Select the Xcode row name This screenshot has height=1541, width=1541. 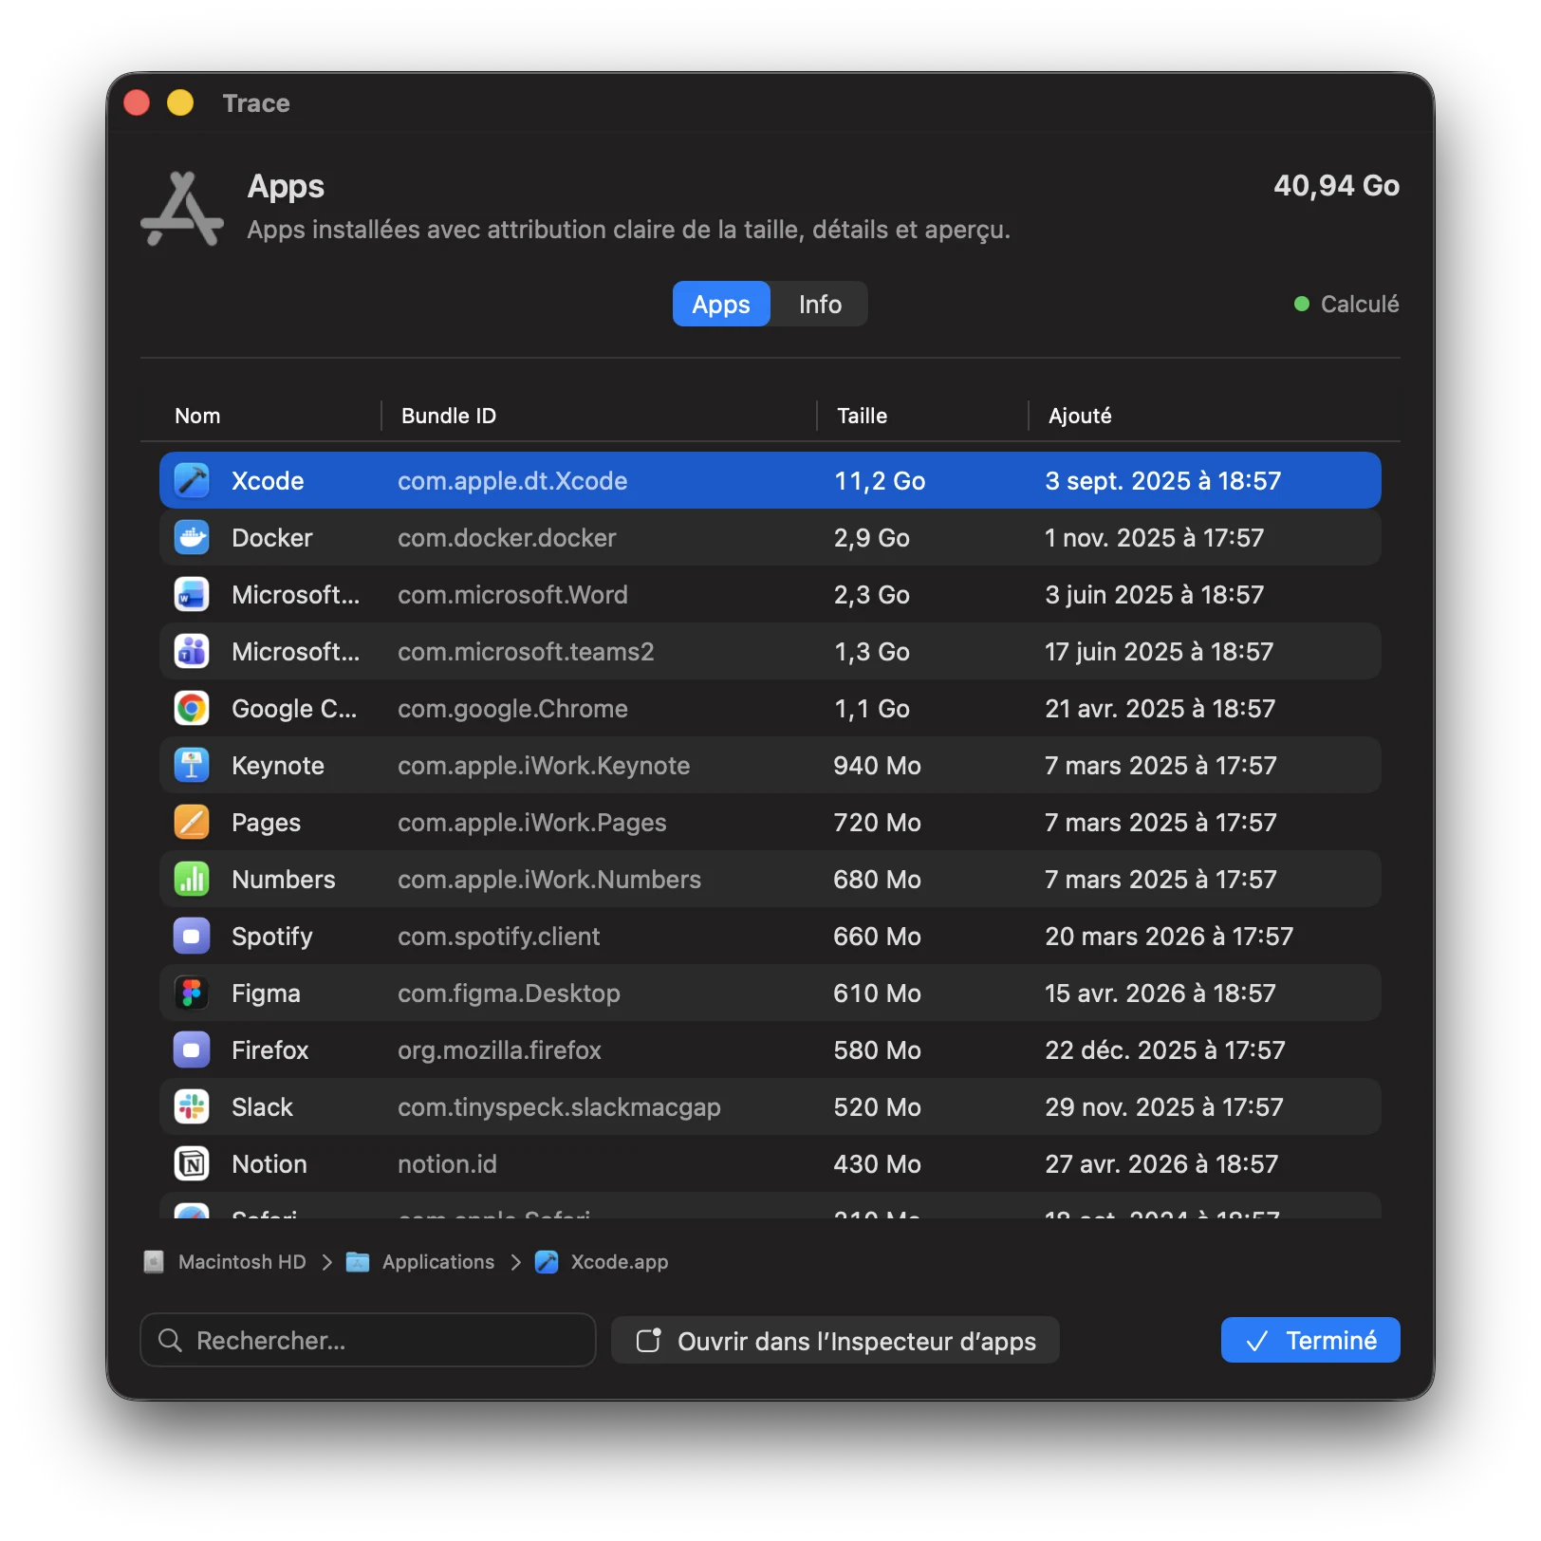pos(268,481)
